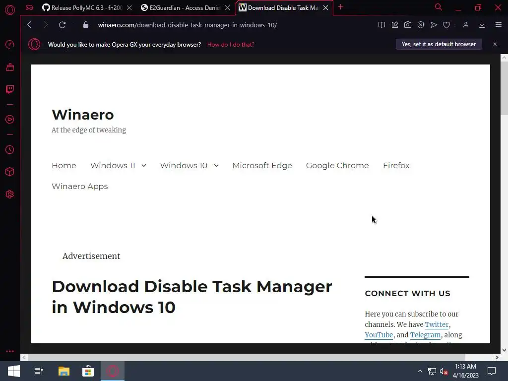Open reader mode book icon
Image resolution: width=508 pixels, height=381 pixels.
pyautogui.click(x=381, y=25)
